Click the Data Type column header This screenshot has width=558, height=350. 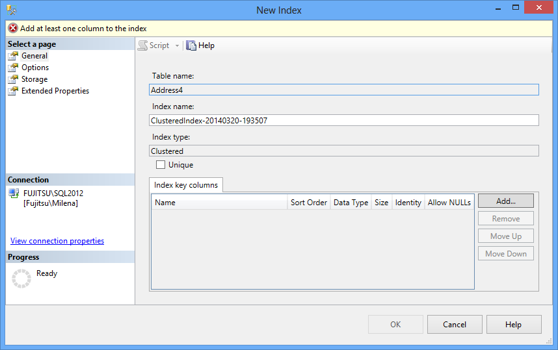point(351,203)
